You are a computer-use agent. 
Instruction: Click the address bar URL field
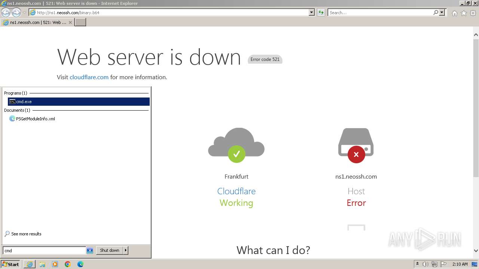coord(168,13)
